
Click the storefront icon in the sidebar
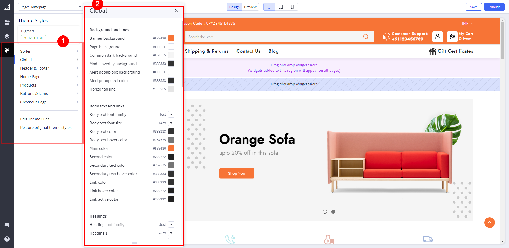[x=7, y=225]
